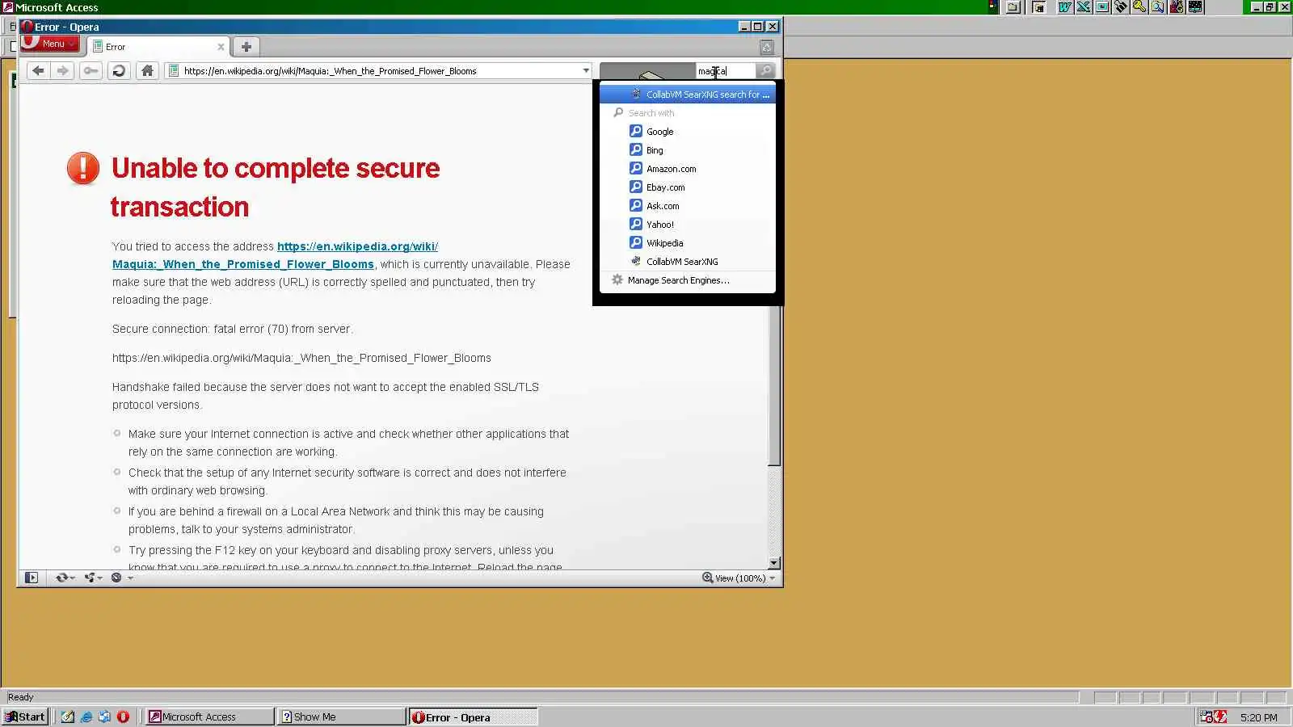This screenshot has height=727, width=1293.
Task: Click rightmost icon on Office shortcut bar
Action: pyautogui.click(x=1196, y=6)
